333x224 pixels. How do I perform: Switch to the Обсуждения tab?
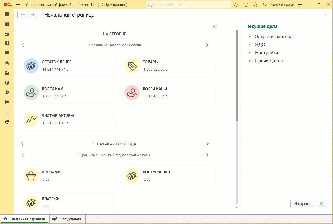pos(67,219)
